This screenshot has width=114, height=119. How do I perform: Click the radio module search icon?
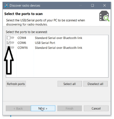(104, 16)
